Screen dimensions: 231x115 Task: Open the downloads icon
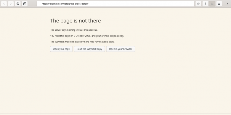point(205,4)
